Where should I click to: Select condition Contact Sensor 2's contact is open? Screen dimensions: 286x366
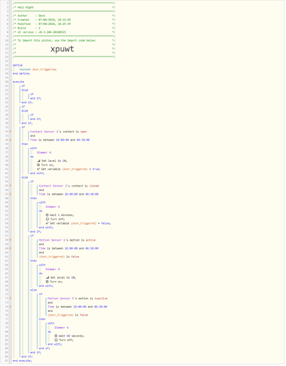click(59, 132)
